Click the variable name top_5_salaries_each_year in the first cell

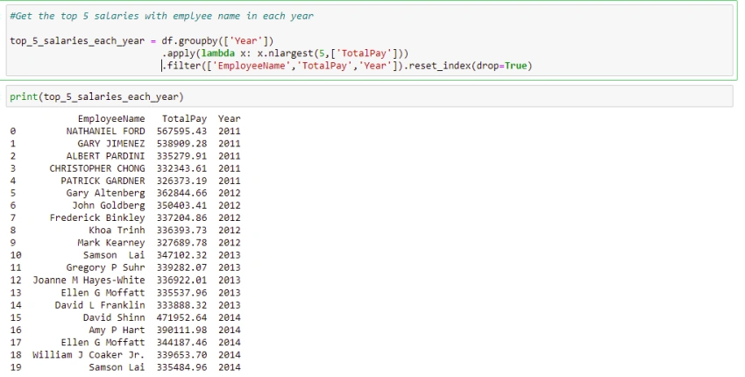77,41
